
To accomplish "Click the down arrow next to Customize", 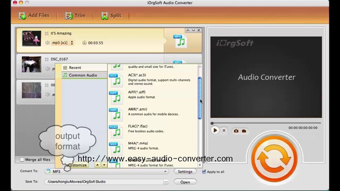I will (104, 165).
